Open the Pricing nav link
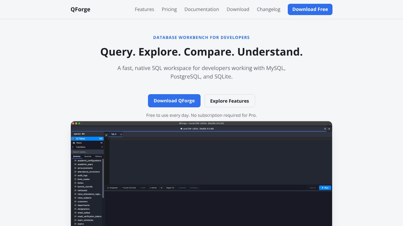The width and height of the screenshot is (403, 226). click(x=169, y=9)
